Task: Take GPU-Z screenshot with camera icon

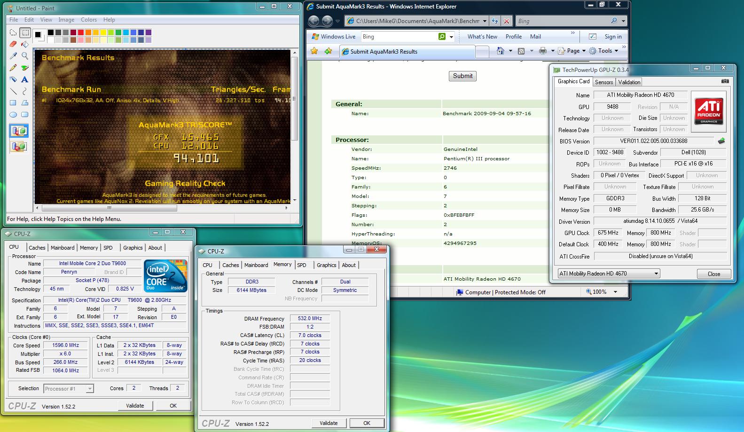Action: (725, 81)
